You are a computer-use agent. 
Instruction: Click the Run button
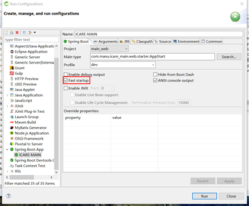tap(204, 196)
